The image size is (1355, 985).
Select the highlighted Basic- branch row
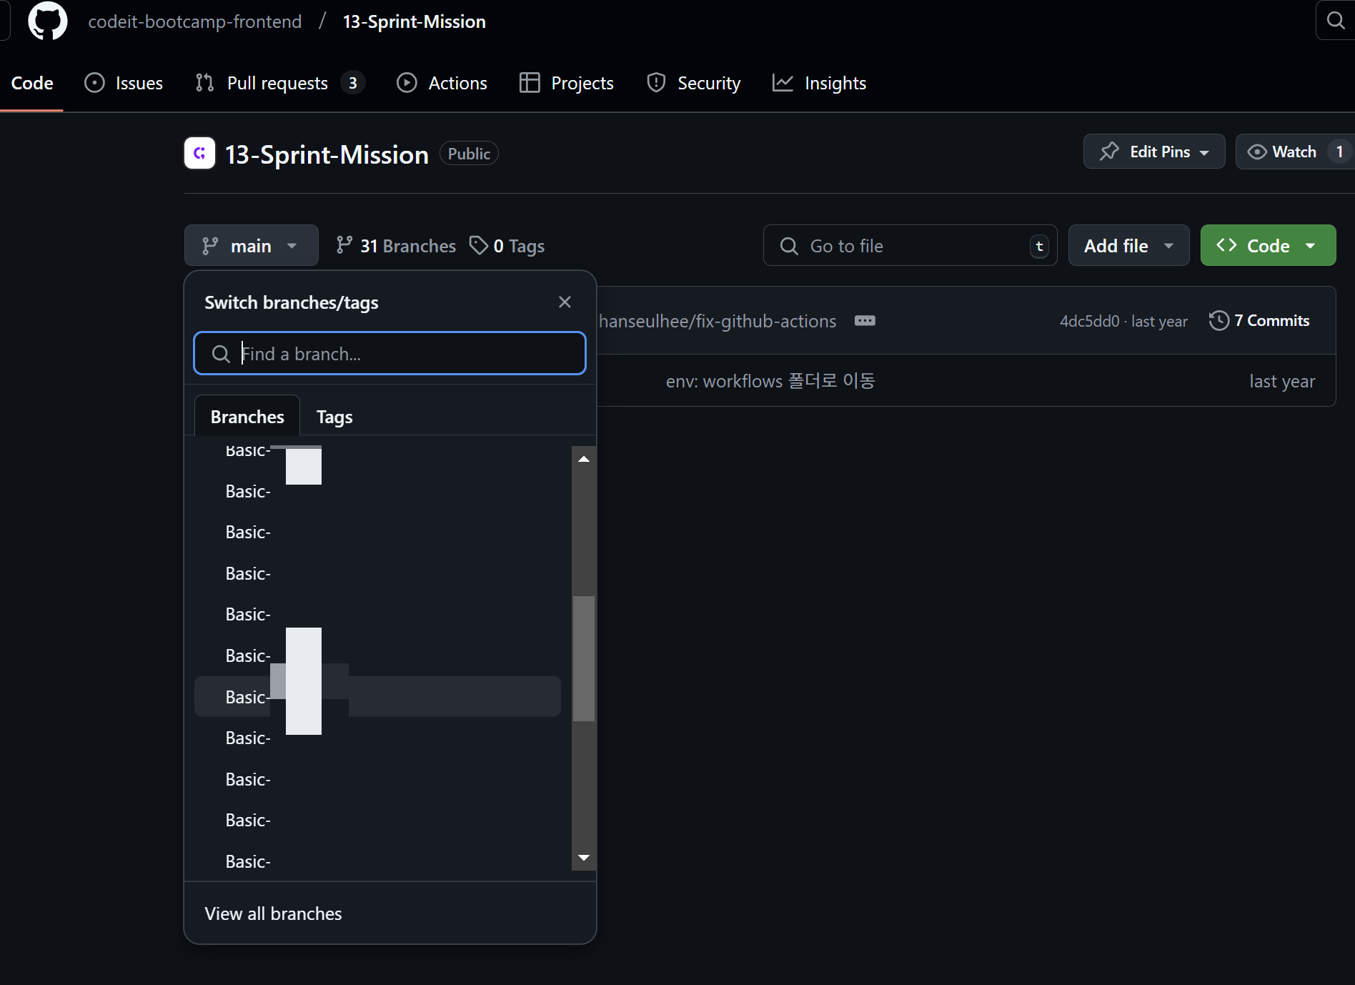tap(377, 696)
